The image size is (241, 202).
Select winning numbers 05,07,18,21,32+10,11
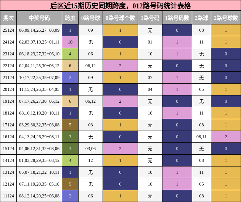coord(39,172)
